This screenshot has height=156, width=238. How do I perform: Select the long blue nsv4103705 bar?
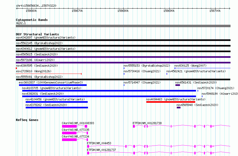coord(109,91)
